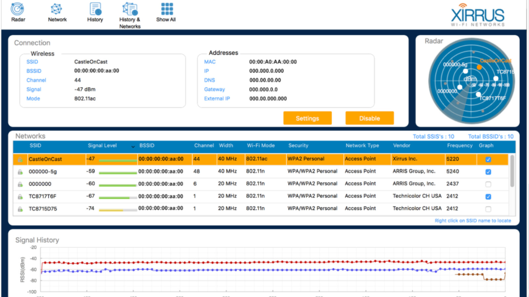The width and height of the screenshot is (529, 297).
Task: Open the Radar view icon
Action: [x=18, y=9]
